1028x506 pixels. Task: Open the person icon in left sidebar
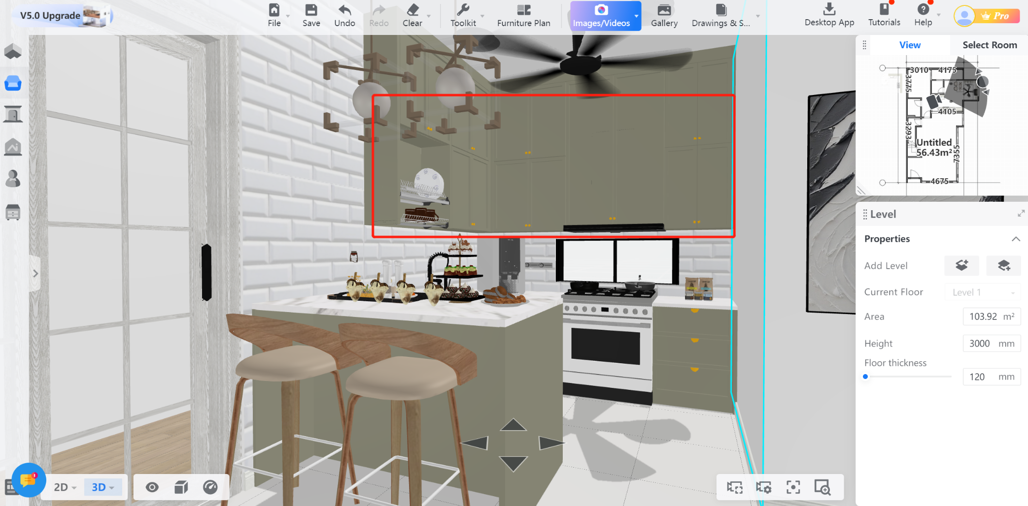click(x=13, y=179)
